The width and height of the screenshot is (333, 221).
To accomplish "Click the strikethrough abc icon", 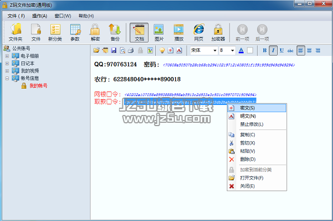I will coord(290,50).
